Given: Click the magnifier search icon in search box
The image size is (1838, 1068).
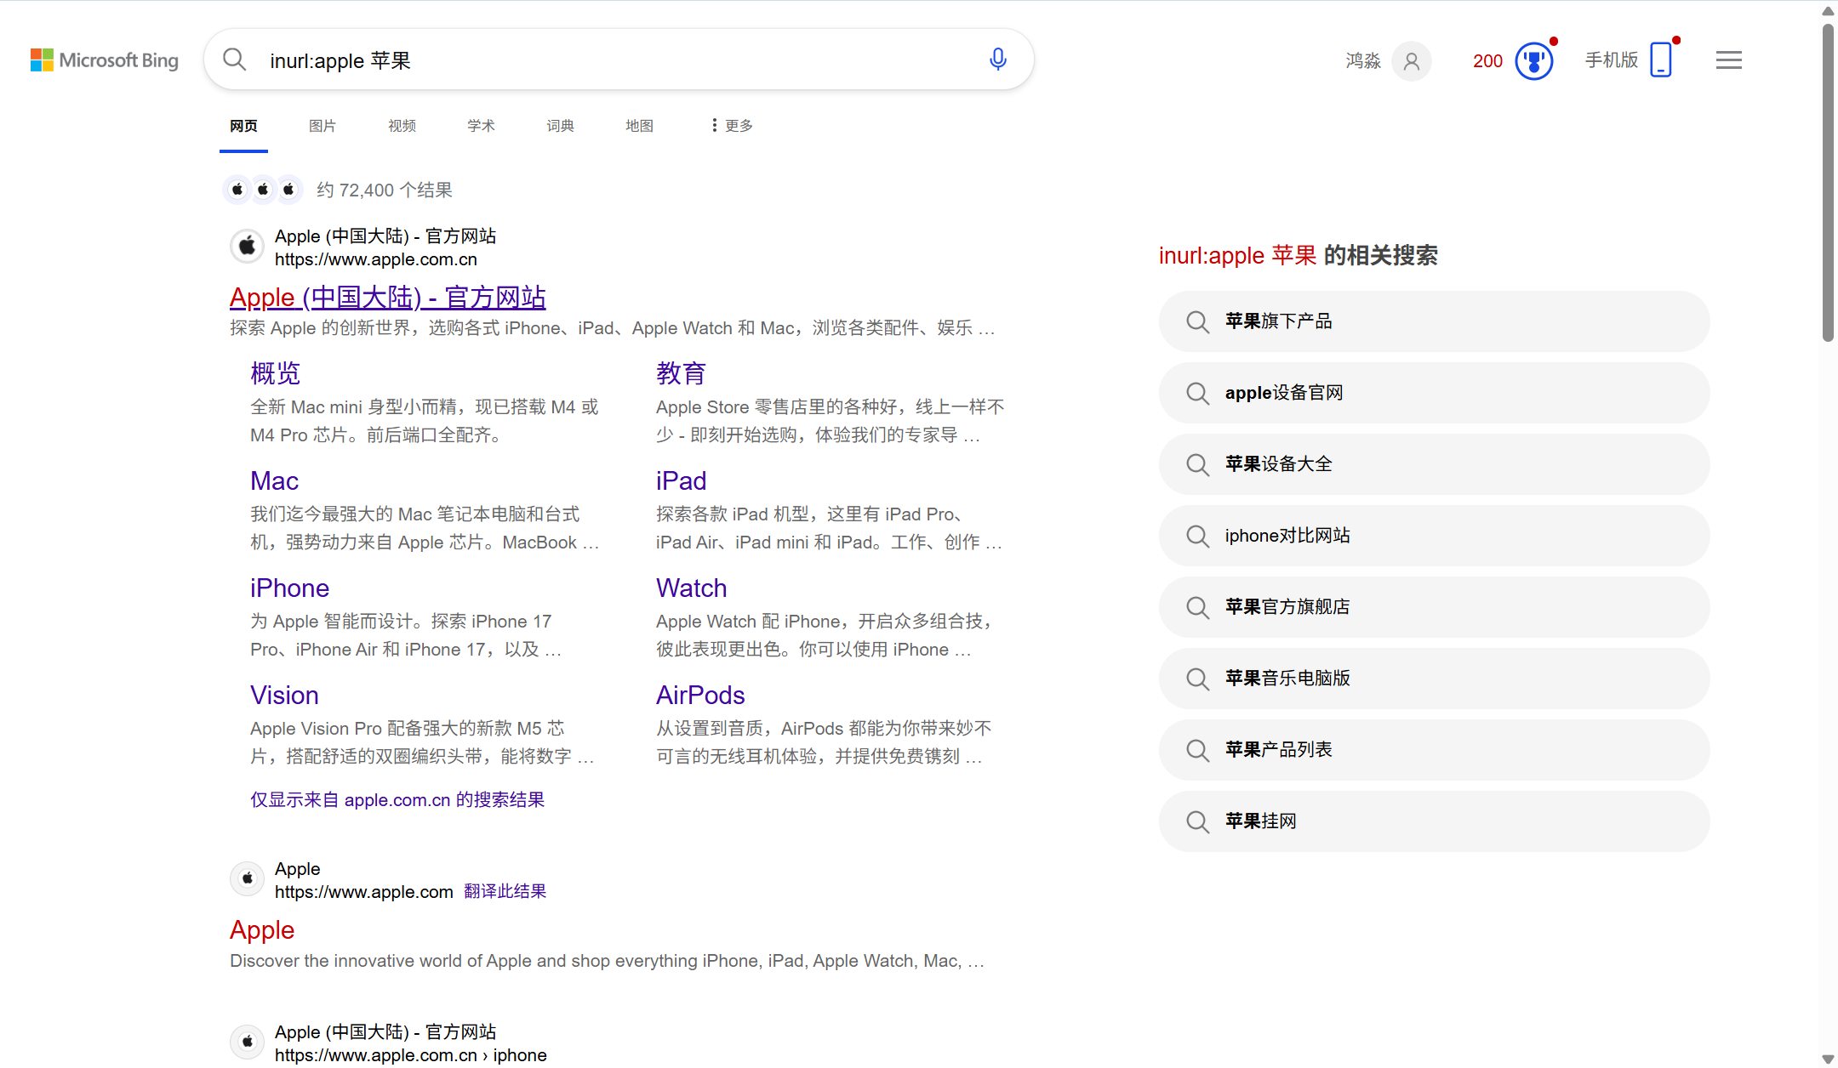Looking at the screenshot, I should click(234, 60).
